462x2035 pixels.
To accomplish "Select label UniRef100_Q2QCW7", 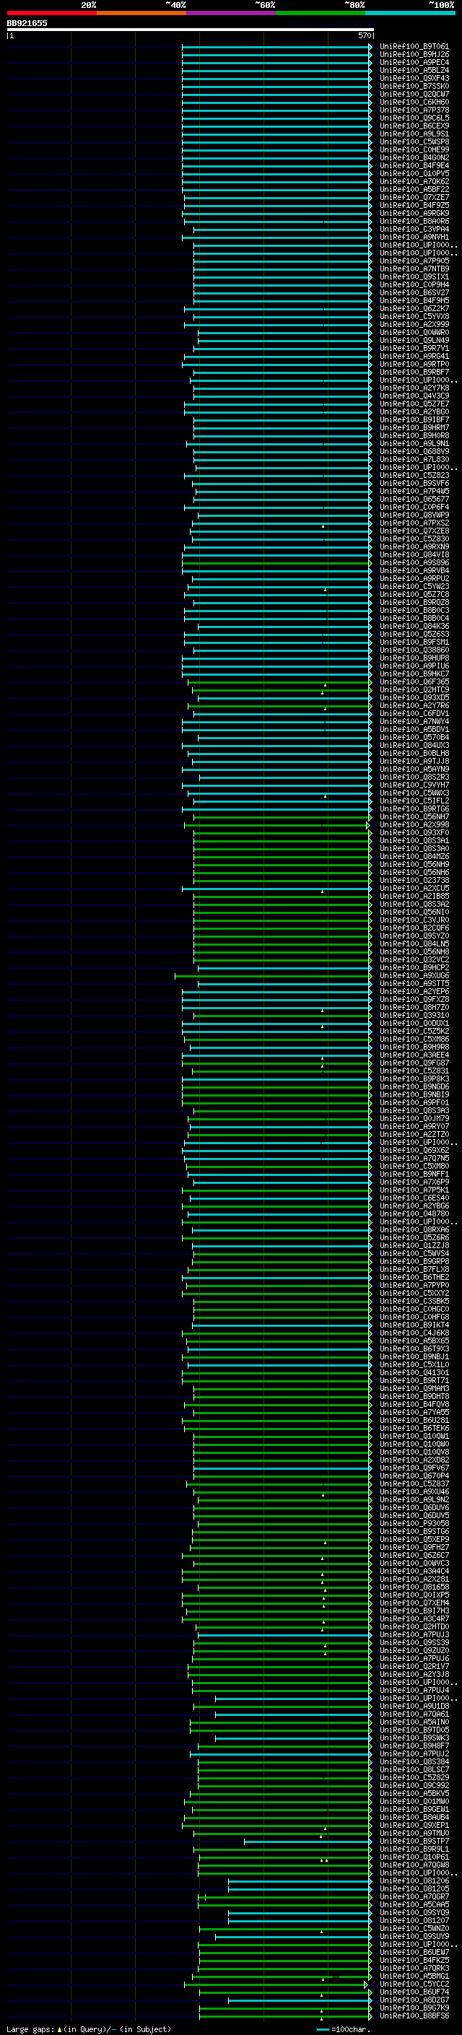I will point(414,94).
